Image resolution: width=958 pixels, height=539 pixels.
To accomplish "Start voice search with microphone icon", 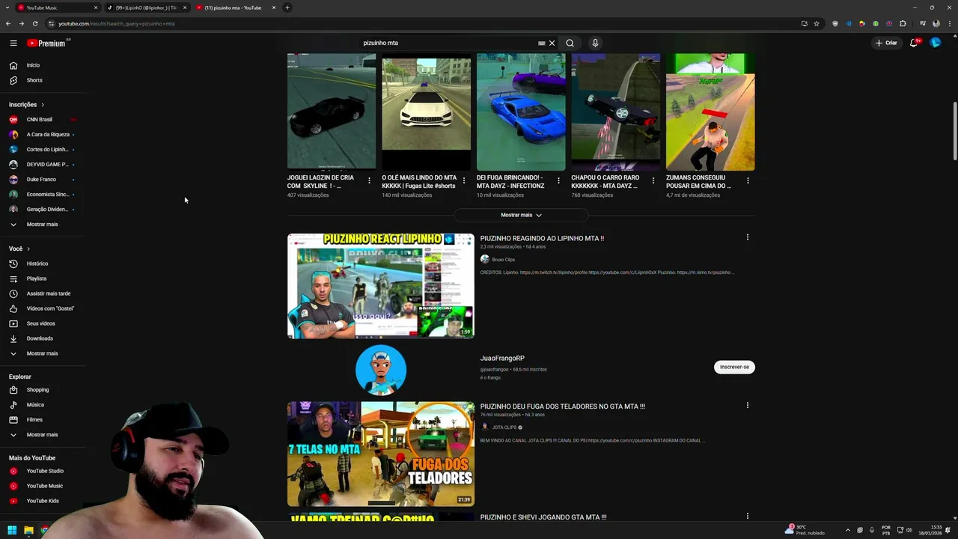I will coord(595,43).
